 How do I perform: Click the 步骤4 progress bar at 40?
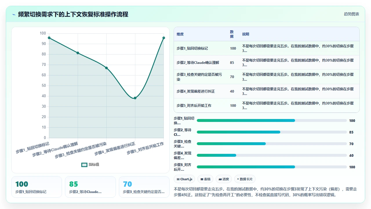272,155
